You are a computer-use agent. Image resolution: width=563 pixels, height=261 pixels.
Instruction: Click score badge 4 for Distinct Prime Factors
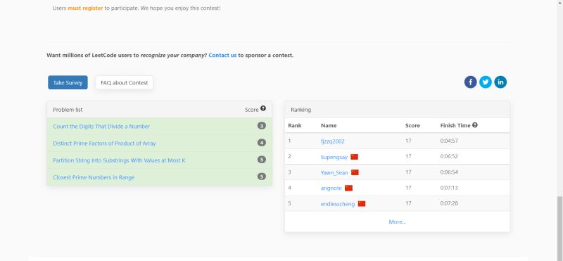coord(262,143)
